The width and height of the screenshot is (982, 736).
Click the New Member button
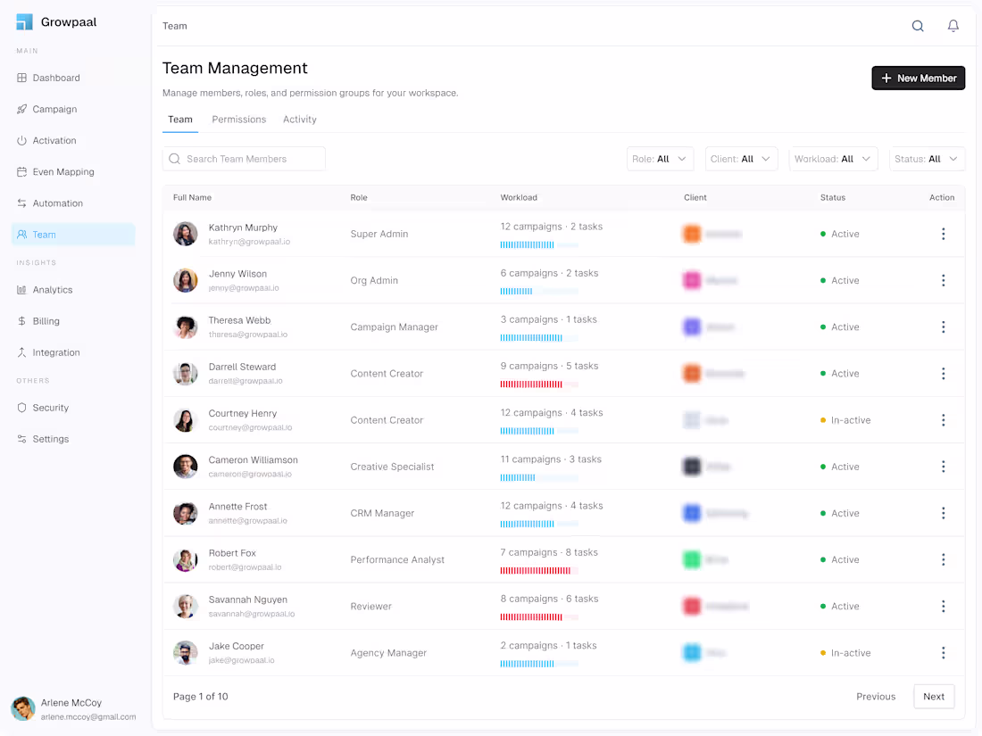[918, 79]
